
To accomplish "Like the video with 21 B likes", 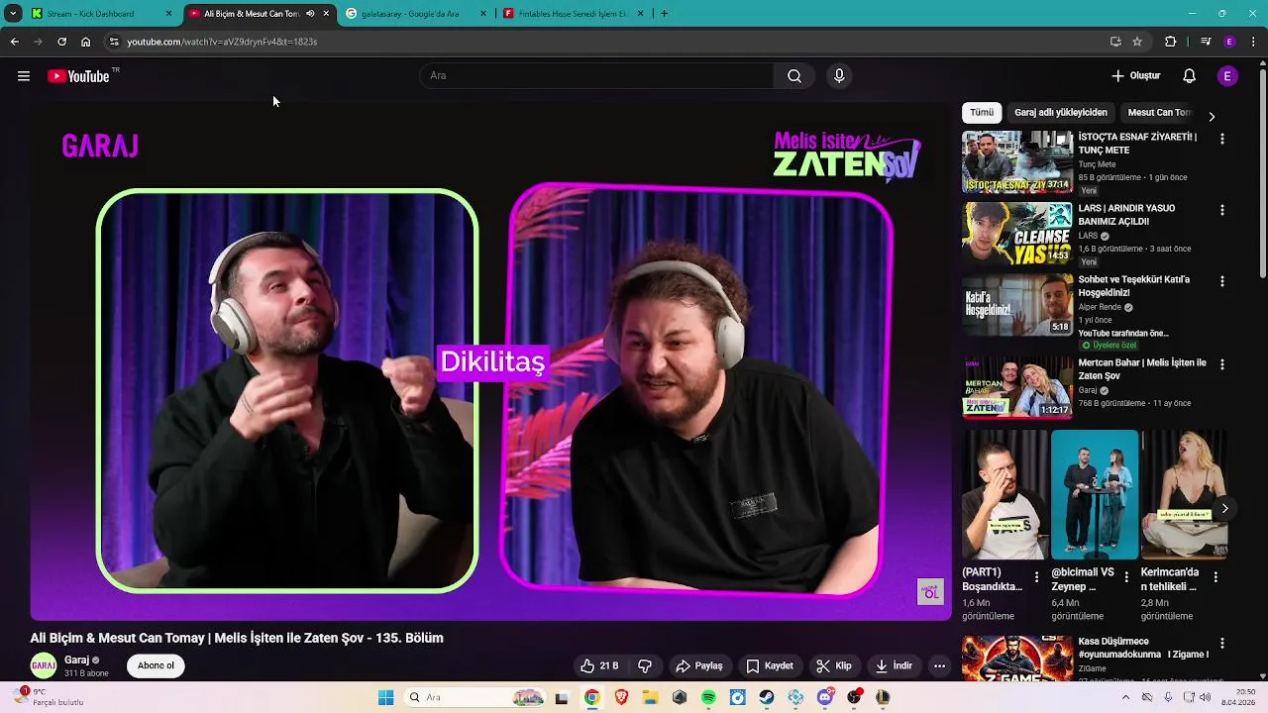I will (x=600, y=665).
